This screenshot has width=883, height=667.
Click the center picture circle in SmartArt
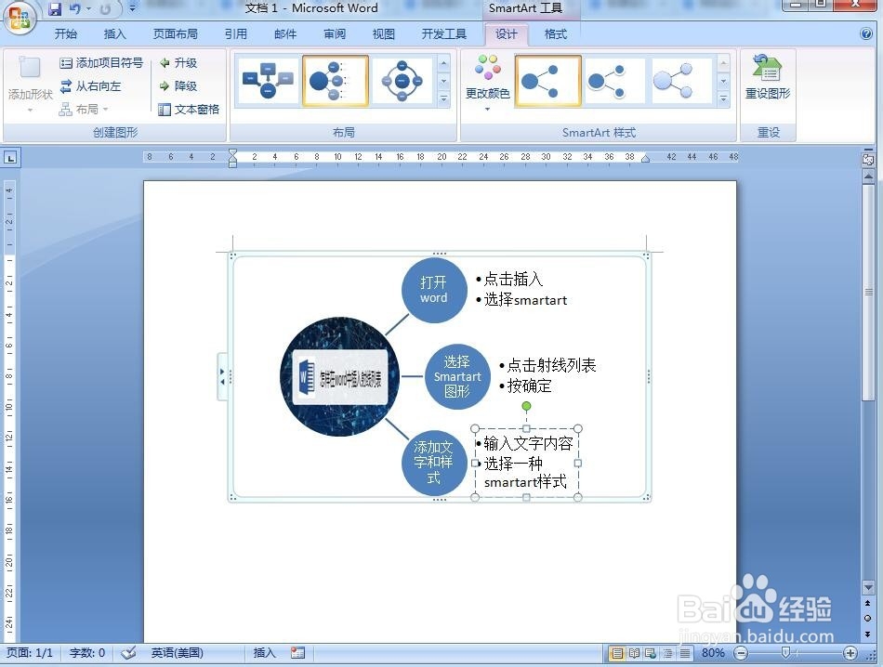pyautogui.click(x=339, y=376)
